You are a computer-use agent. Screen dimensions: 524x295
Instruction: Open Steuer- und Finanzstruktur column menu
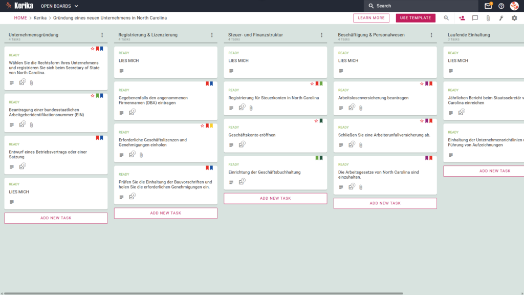pyautogui.click(x=322, y=35)
